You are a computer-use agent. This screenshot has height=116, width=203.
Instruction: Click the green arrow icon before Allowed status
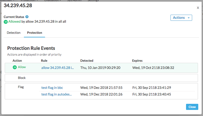[x=6, y=22]
